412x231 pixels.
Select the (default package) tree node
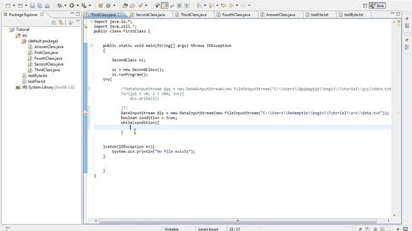(43, 41)
